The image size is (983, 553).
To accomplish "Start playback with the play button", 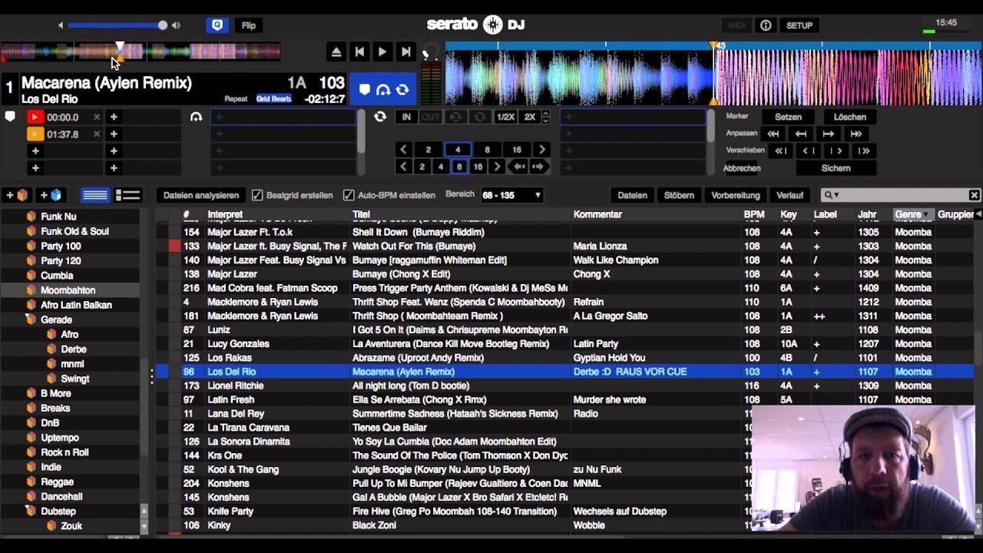I will [382, 52].
